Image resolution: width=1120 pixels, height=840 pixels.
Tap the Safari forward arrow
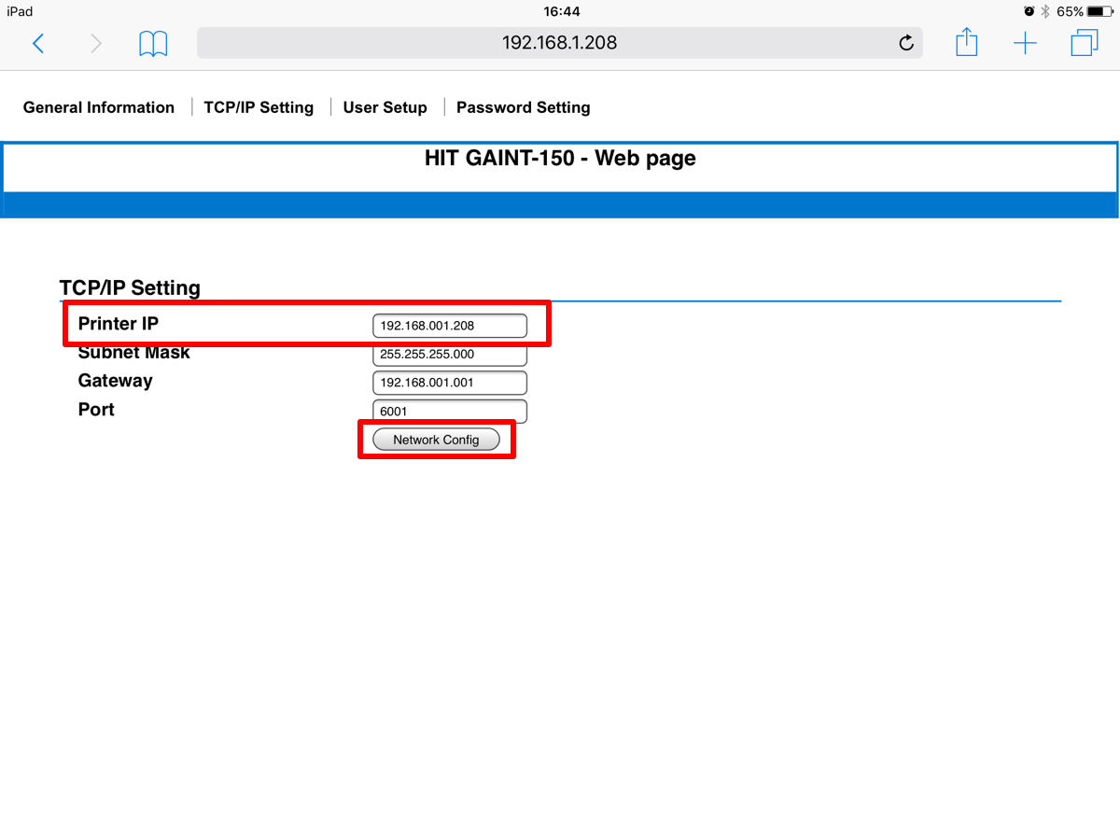[95, 43]
